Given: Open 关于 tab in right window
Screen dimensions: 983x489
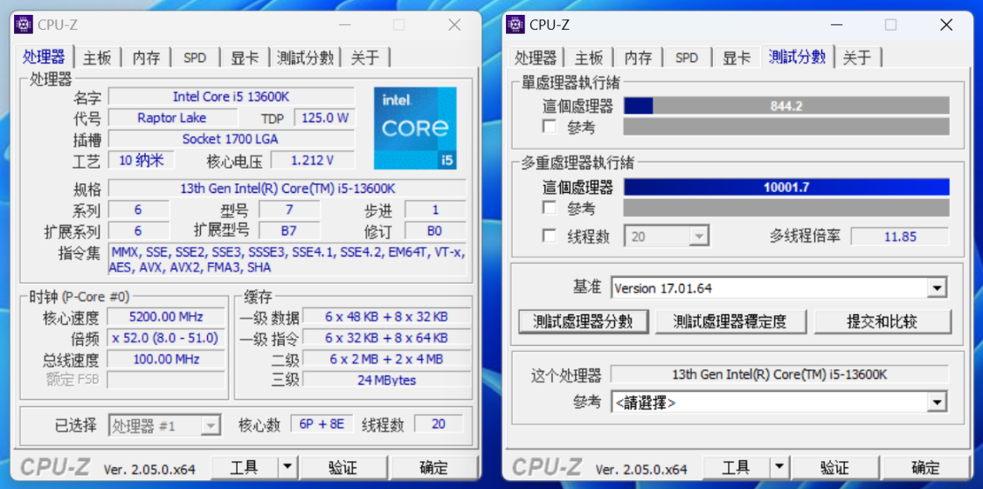Looking at the screenshot, I should pos(857,58).
